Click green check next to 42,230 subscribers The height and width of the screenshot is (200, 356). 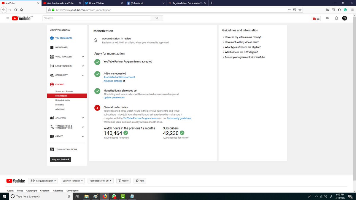(x=182, y=133)
